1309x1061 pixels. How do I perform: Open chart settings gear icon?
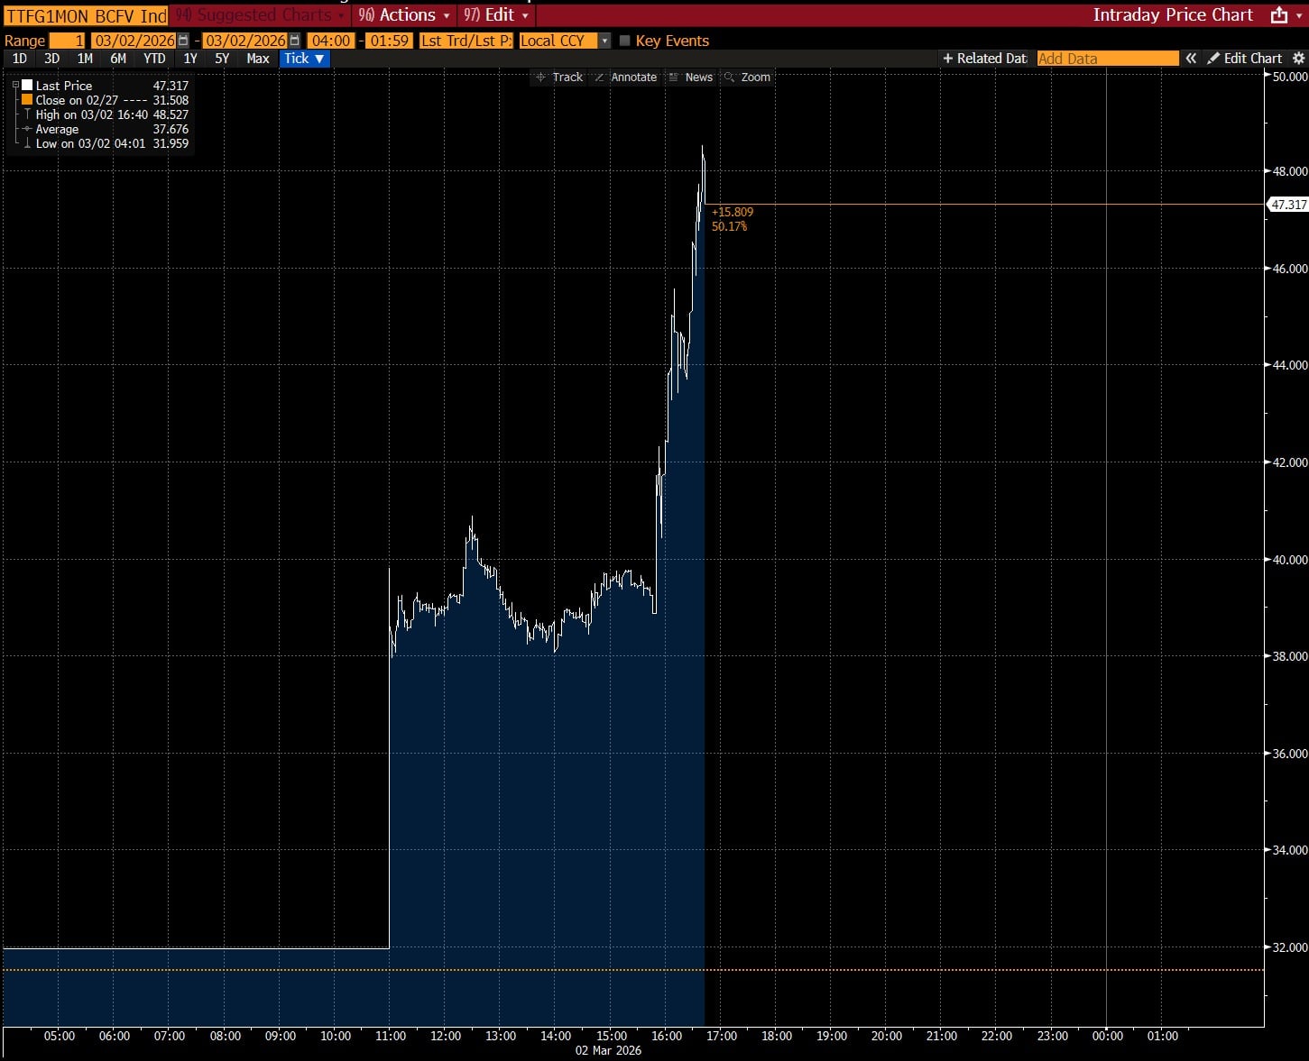point(1298,59)
